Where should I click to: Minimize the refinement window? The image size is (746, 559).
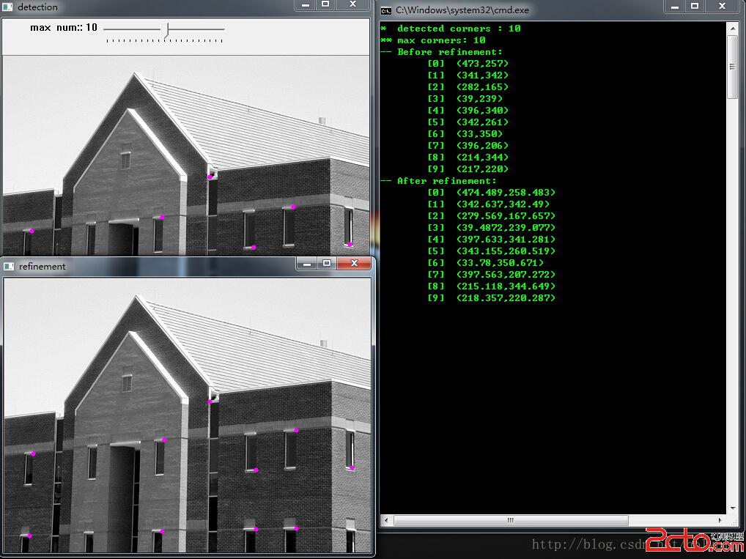click(x=307, y=263)
